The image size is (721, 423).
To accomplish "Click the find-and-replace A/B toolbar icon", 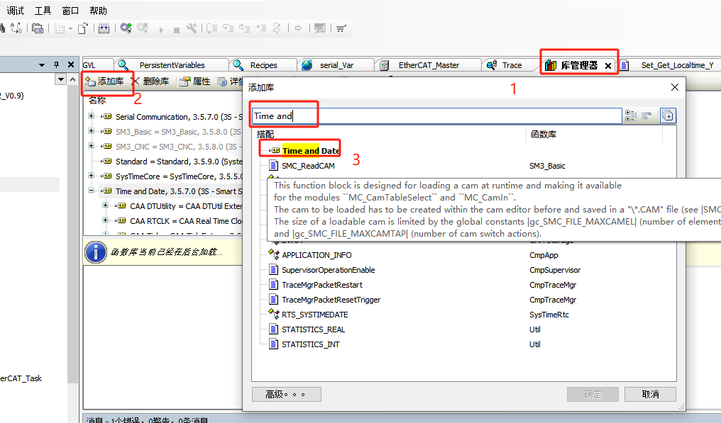I will [16, 28].
